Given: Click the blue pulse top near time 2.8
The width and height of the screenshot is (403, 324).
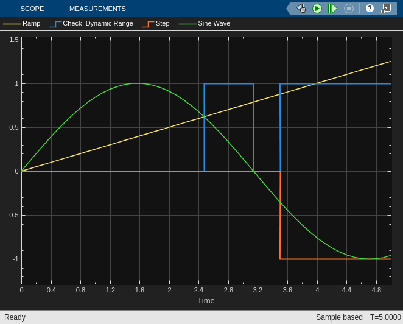Looking at the screenshot, I should 228,83.
